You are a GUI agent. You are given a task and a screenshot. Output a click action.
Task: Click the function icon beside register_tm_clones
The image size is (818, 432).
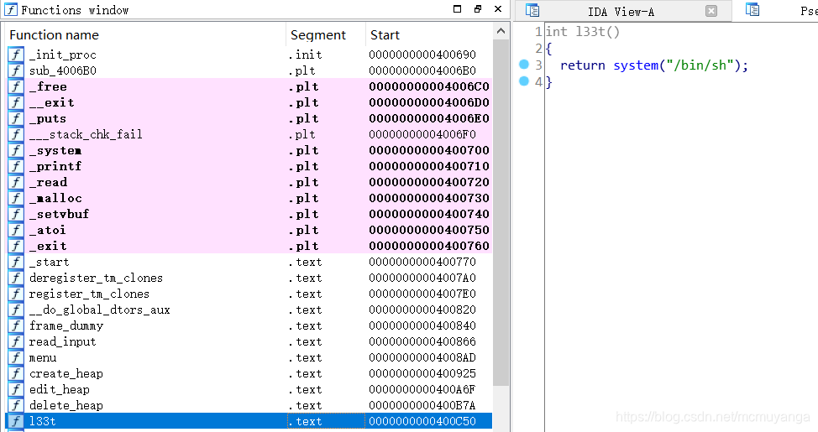pyautogui.click(x=16, y=294)
